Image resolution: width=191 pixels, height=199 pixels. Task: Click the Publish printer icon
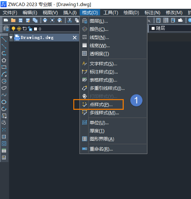(60, 20)
